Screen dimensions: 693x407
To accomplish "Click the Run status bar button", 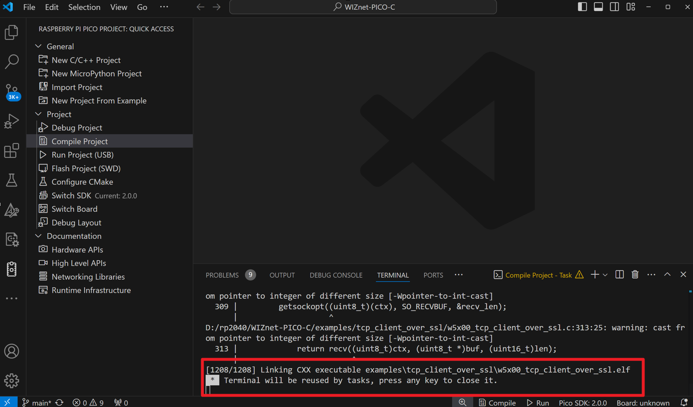I will click(x=538, y=402).
